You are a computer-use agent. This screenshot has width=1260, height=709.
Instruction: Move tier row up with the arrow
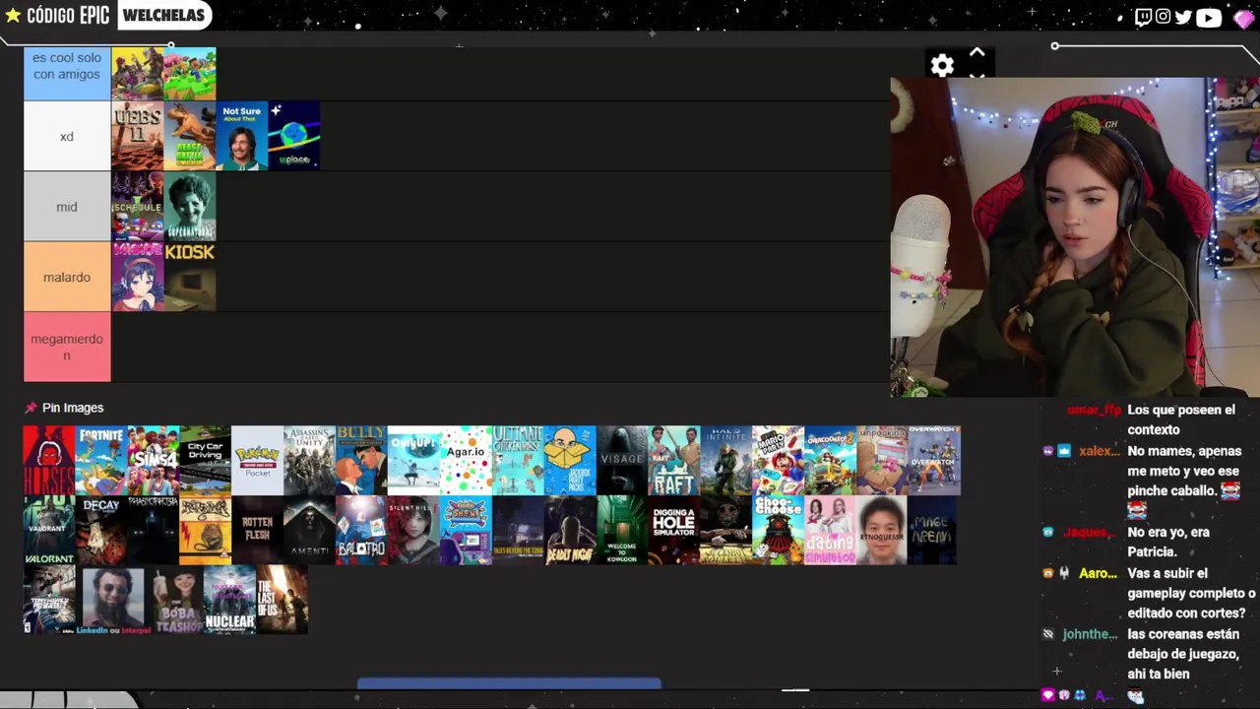click(976, 53)
